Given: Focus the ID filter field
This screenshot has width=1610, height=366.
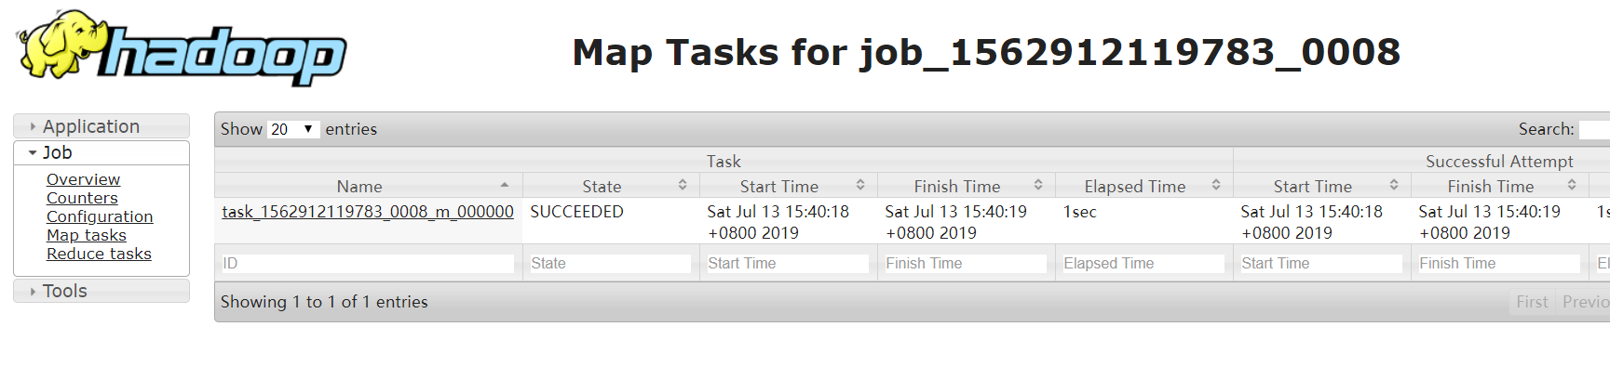Looking at the screenshot, I should 368,264.
